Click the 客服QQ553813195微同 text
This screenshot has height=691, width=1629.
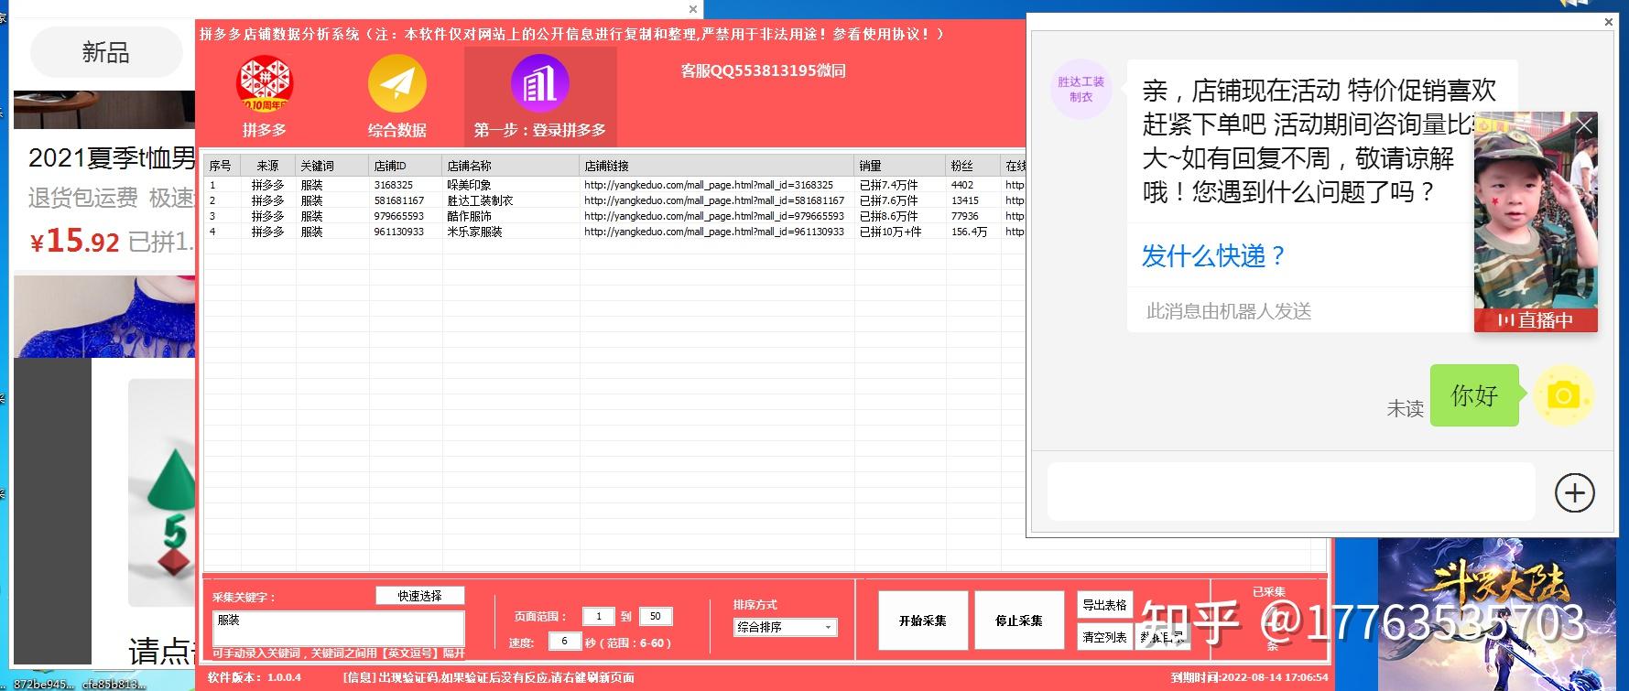(763, 70)
